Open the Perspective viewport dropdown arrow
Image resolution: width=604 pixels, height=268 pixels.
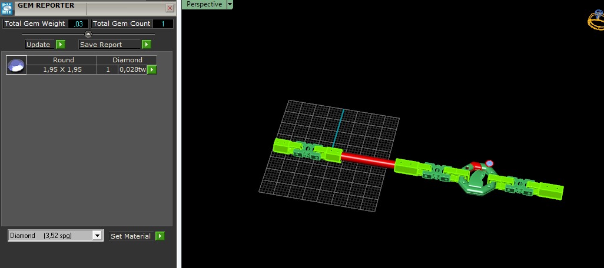[230, 4]
